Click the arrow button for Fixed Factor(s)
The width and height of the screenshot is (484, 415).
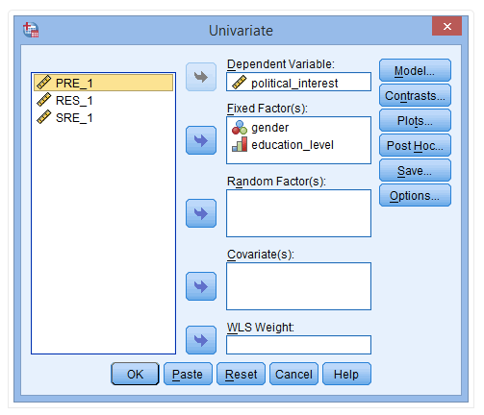(x=201, y=140)
